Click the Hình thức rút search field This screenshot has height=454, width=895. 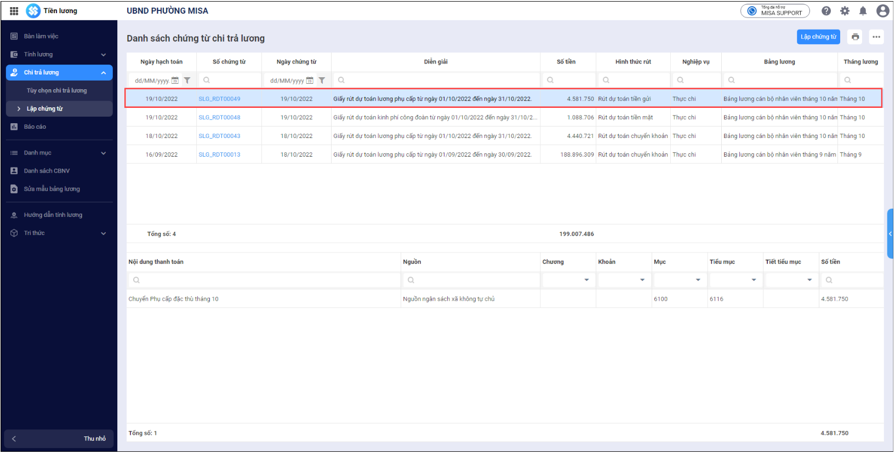633,80
